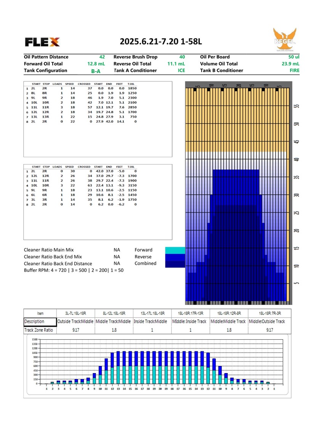Click the pattern title 2025.6.21-7.20 1-58L
Screen dimensions: 311x436
click(160, 42)
